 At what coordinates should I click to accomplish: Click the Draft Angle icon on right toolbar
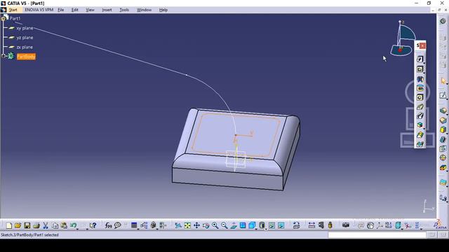click(443, 129)
